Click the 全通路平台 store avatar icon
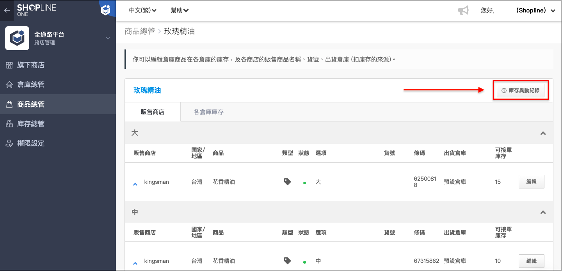The height and width of the screenshot is (271, 562). pyautogui.click(x=17, y=38)
